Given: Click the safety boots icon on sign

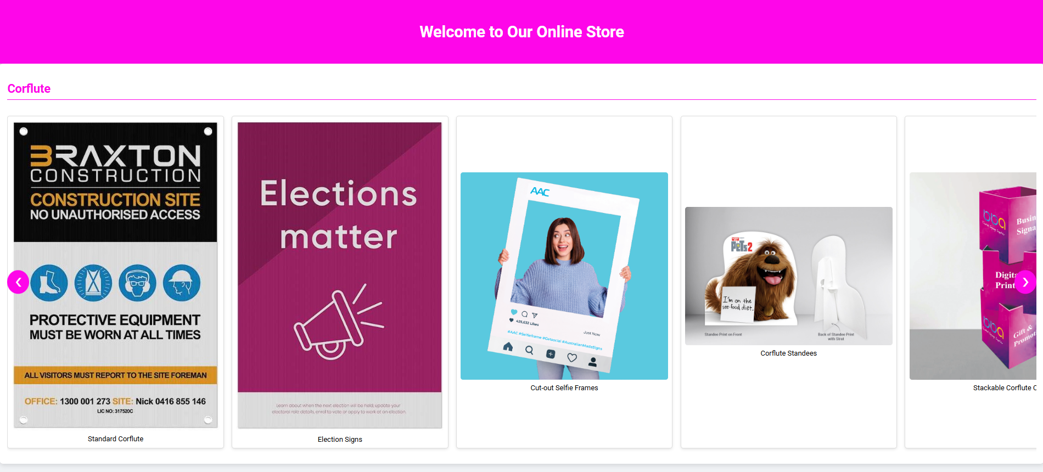Looking at the screenshot, I should (49, 283).
